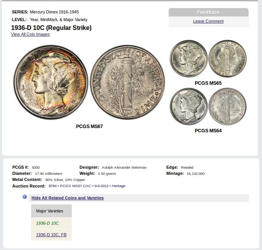Open View All Coin Images link
The height and width of the screenshot is (250, 262).
pos(30,34)
